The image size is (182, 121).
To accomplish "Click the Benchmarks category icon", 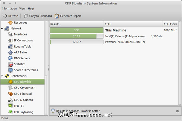I will (7, 76).
